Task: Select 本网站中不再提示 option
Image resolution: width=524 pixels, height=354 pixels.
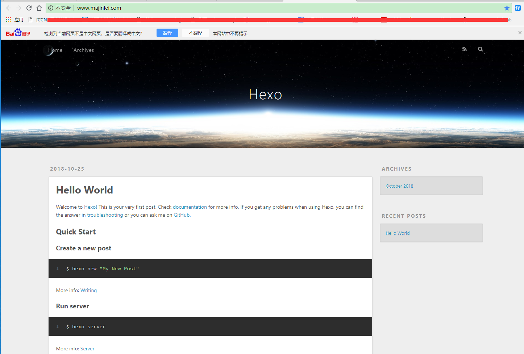Action: click(x=230, y=33)
